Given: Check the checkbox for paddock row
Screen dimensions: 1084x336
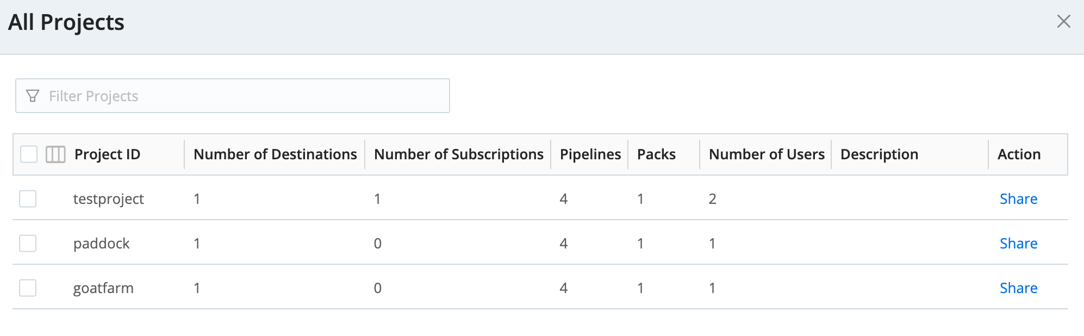Looking at the screenshot, I should pyautogui.click(x=27, y=243).
